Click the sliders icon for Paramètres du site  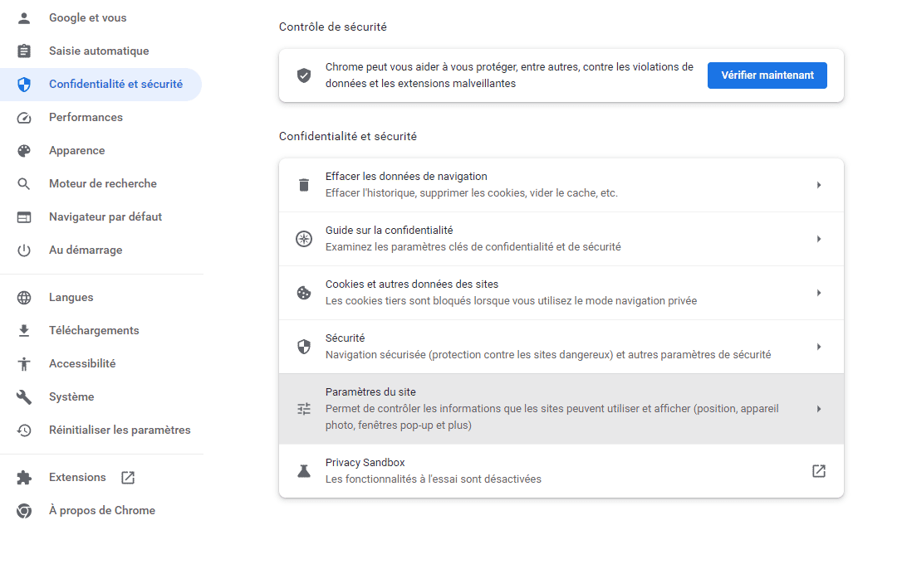tap(304, 409)
